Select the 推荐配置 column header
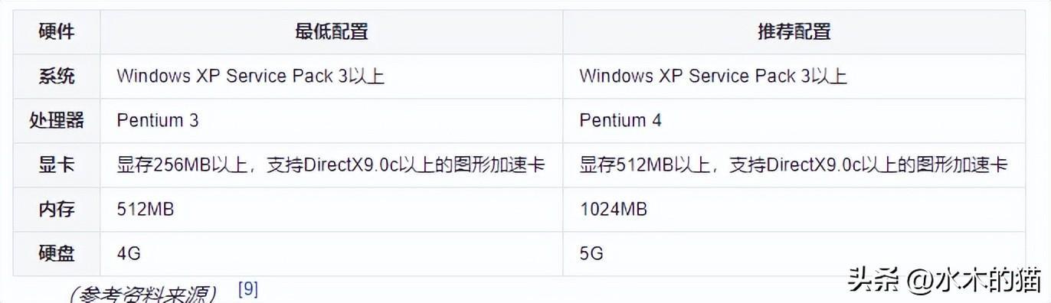This screenshot has height=303, width=1051. point(794,31)
